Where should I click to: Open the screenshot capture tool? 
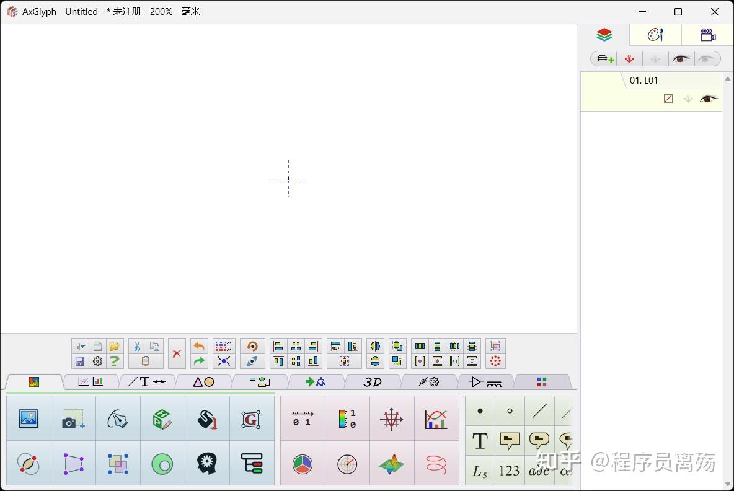coord(73,418)
